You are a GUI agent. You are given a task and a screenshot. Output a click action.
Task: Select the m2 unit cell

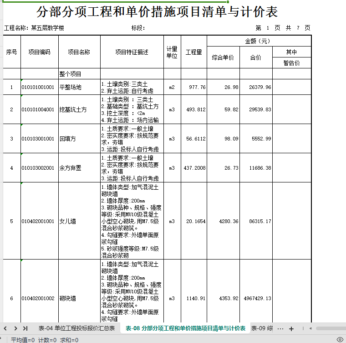tap(172, 87)
